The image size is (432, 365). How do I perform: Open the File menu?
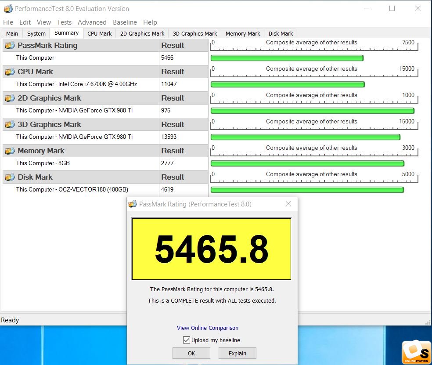pos(8,22)
